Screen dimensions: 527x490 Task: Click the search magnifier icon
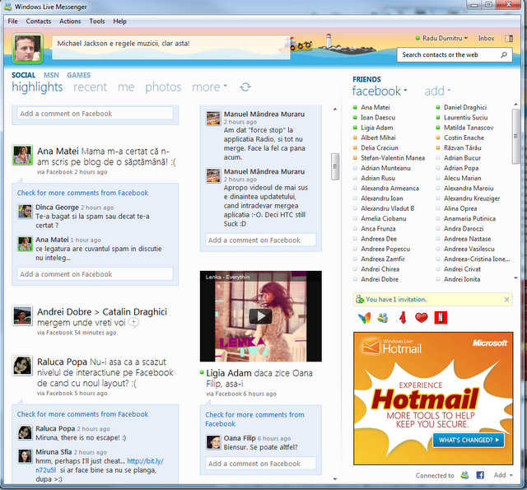pyautogui.click(x=504, y=54)
